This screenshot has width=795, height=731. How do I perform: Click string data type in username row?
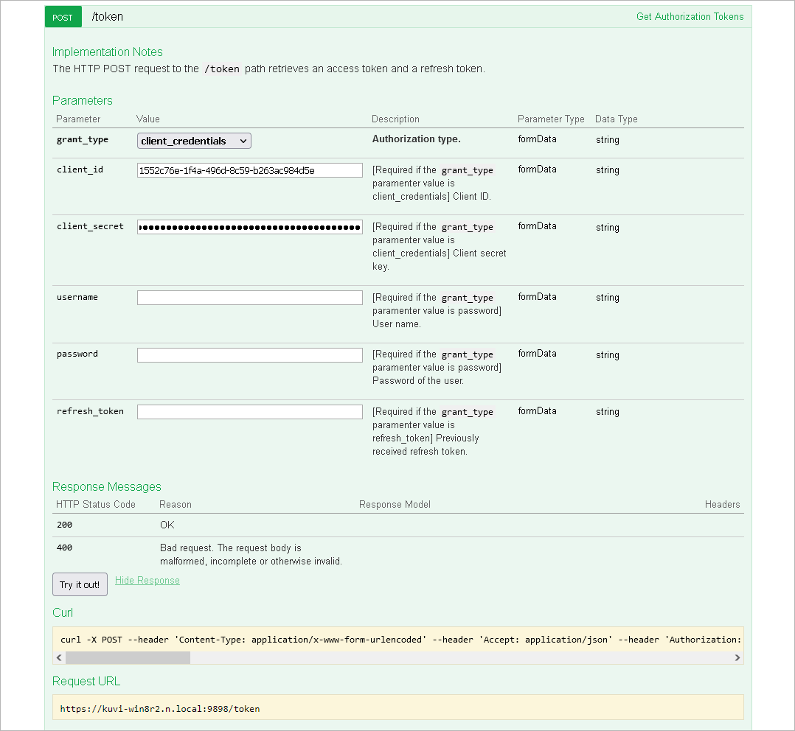click(608, 298)
